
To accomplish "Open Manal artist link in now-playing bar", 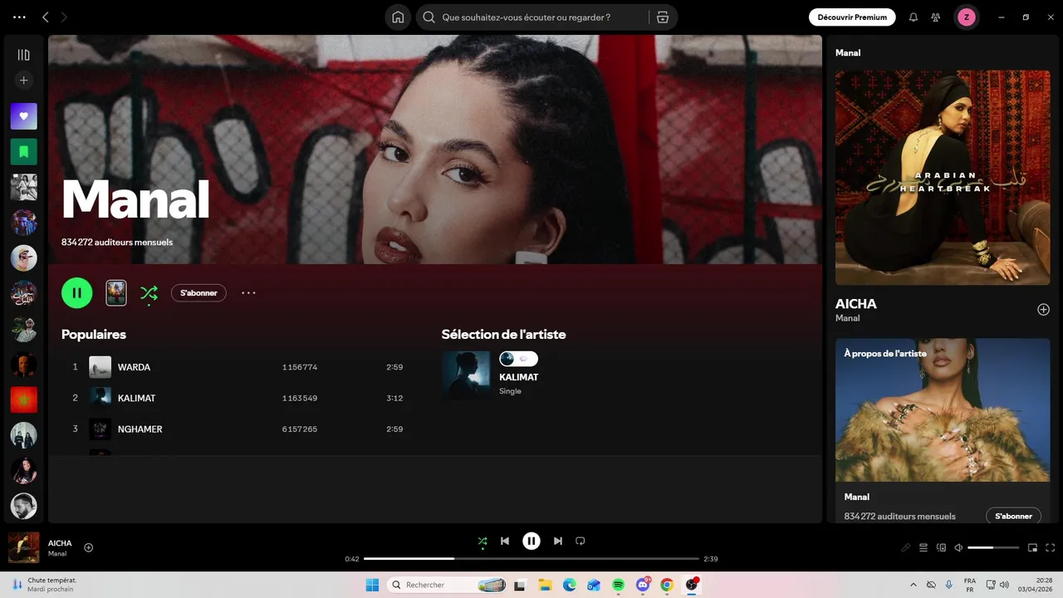I will click(57, 554).
